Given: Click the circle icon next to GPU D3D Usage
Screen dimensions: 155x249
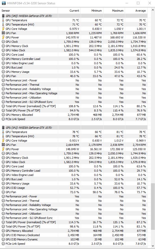Looking at the screenshot, I should [x=3, y=188].
